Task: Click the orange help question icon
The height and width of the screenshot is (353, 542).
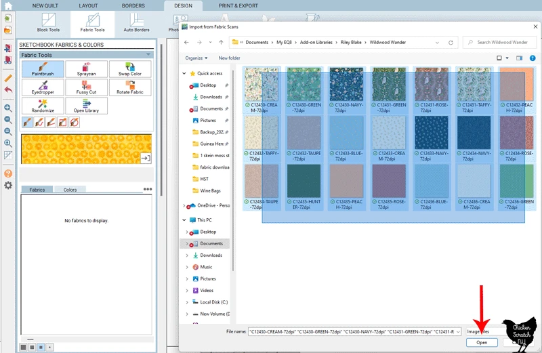Action: point(8,173)
